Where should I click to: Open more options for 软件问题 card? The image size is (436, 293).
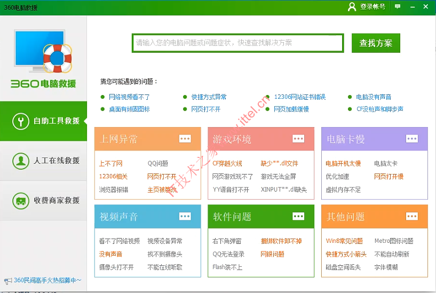[x=298, y=216]
